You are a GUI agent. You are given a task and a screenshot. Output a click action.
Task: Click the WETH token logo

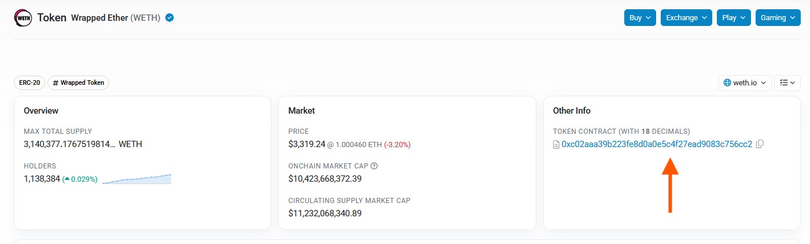tap(23, 18)
